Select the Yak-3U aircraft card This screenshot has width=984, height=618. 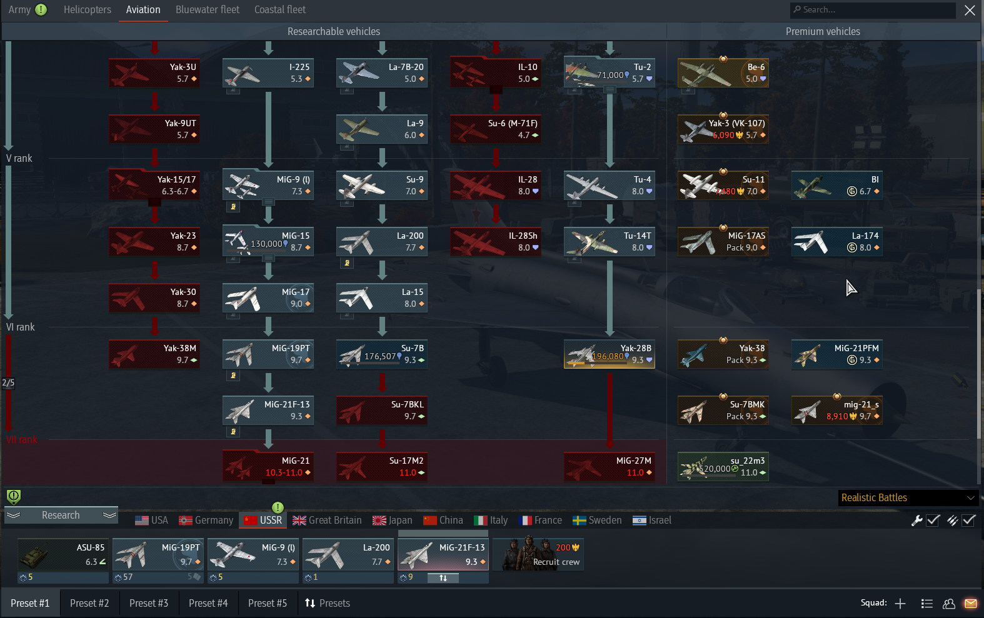click(154, 73)
